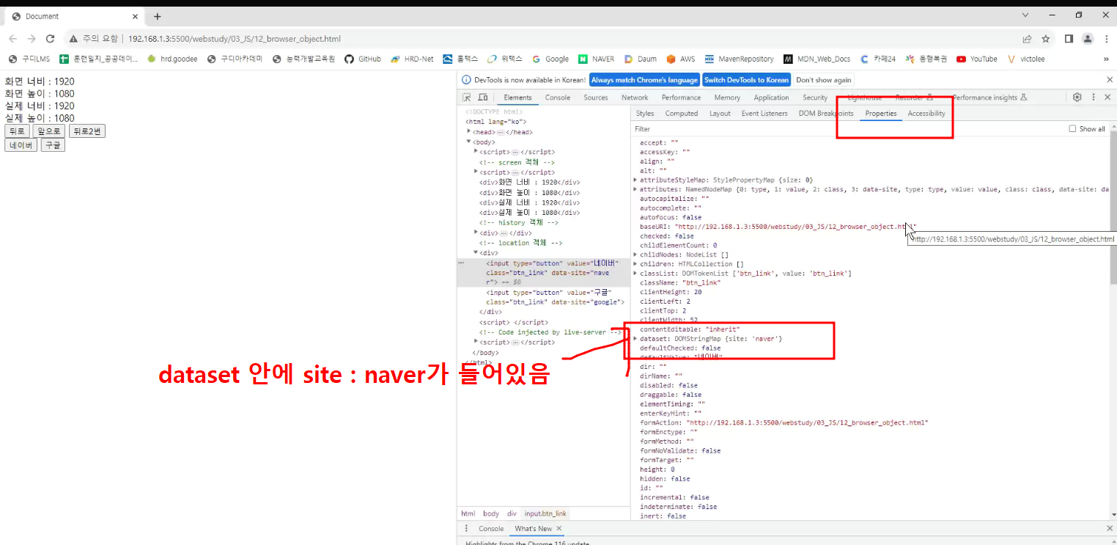Switch to the Network tab

[635, 98]
